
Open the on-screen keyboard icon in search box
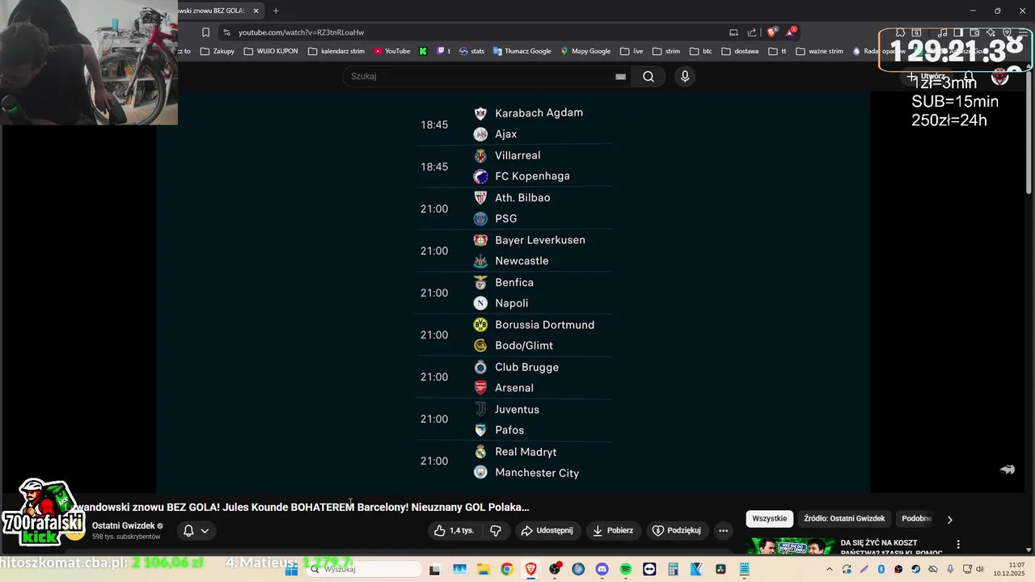coord(620,77)
